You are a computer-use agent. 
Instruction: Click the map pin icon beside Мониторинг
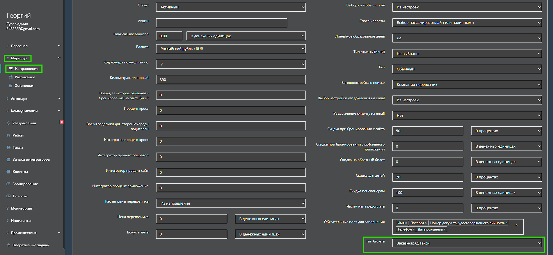pos(8,208)
